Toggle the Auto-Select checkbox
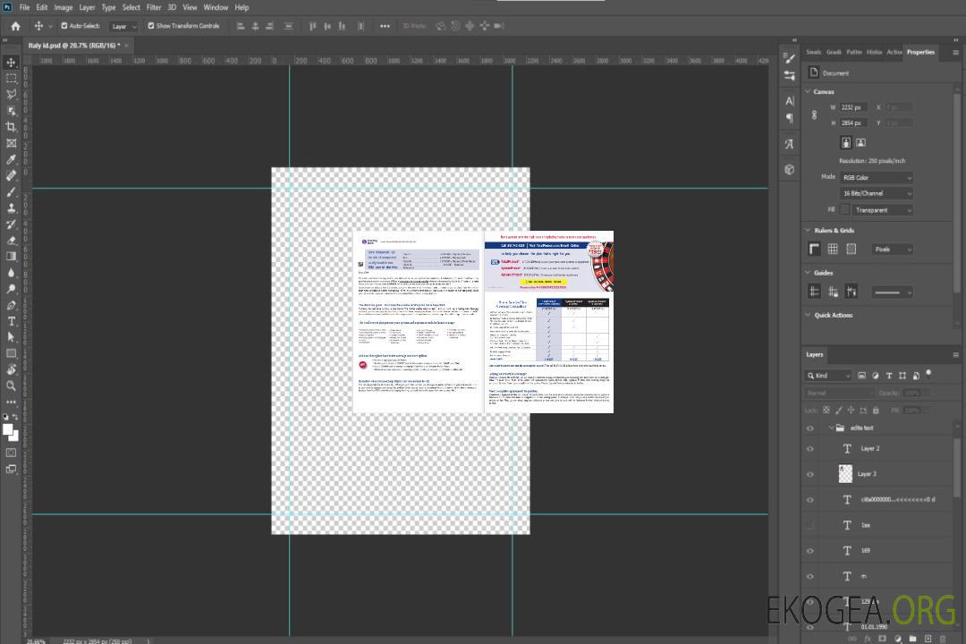Viewport: 966px width, 644px height. pyautogui.click(x=64, y=26)
